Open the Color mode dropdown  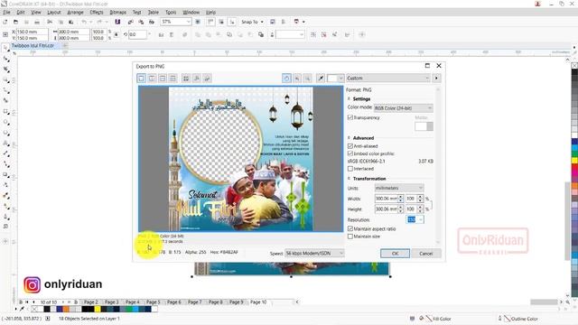404,108
